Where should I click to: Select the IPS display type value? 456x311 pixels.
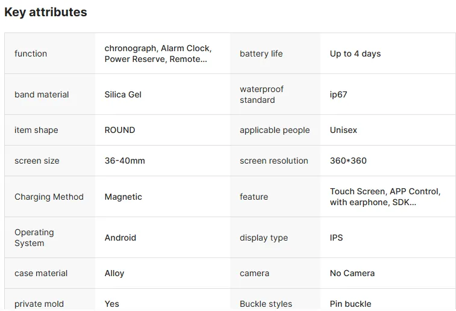336,238
